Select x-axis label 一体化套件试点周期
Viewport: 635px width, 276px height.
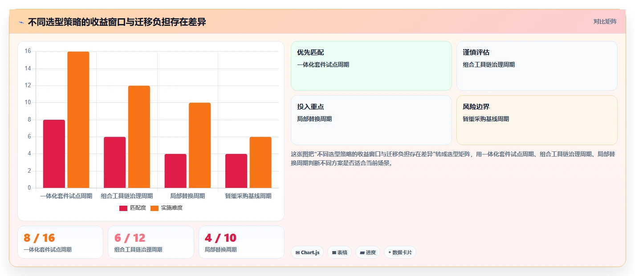(x=66, y=196)
